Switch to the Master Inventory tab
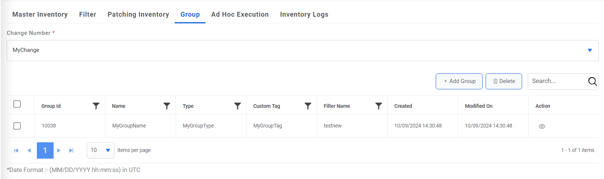Screen dimensions: 604x179 tap(40, 14)
